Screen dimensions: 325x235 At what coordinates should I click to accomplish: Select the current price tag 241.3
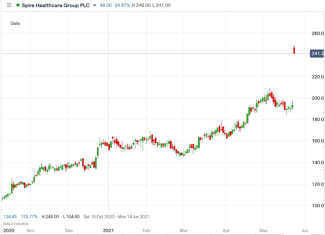click(x=316, y=53)
